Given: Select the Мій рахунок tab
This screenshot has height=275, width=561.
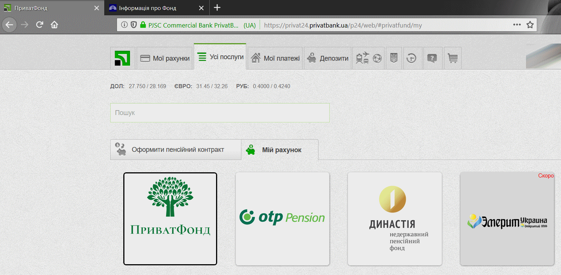Looking at the screenshot, I should (280, 150).
